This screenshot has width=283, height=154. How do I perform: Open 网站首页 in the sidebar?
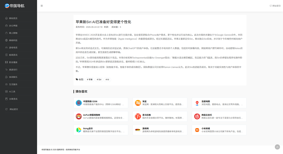13,18
